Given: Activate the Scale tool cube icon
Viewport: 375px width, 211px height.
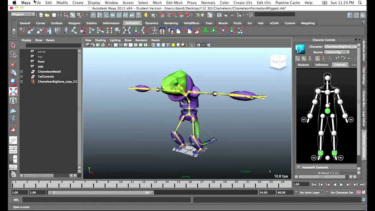Looking at the screenshot, I should (13, 91).
